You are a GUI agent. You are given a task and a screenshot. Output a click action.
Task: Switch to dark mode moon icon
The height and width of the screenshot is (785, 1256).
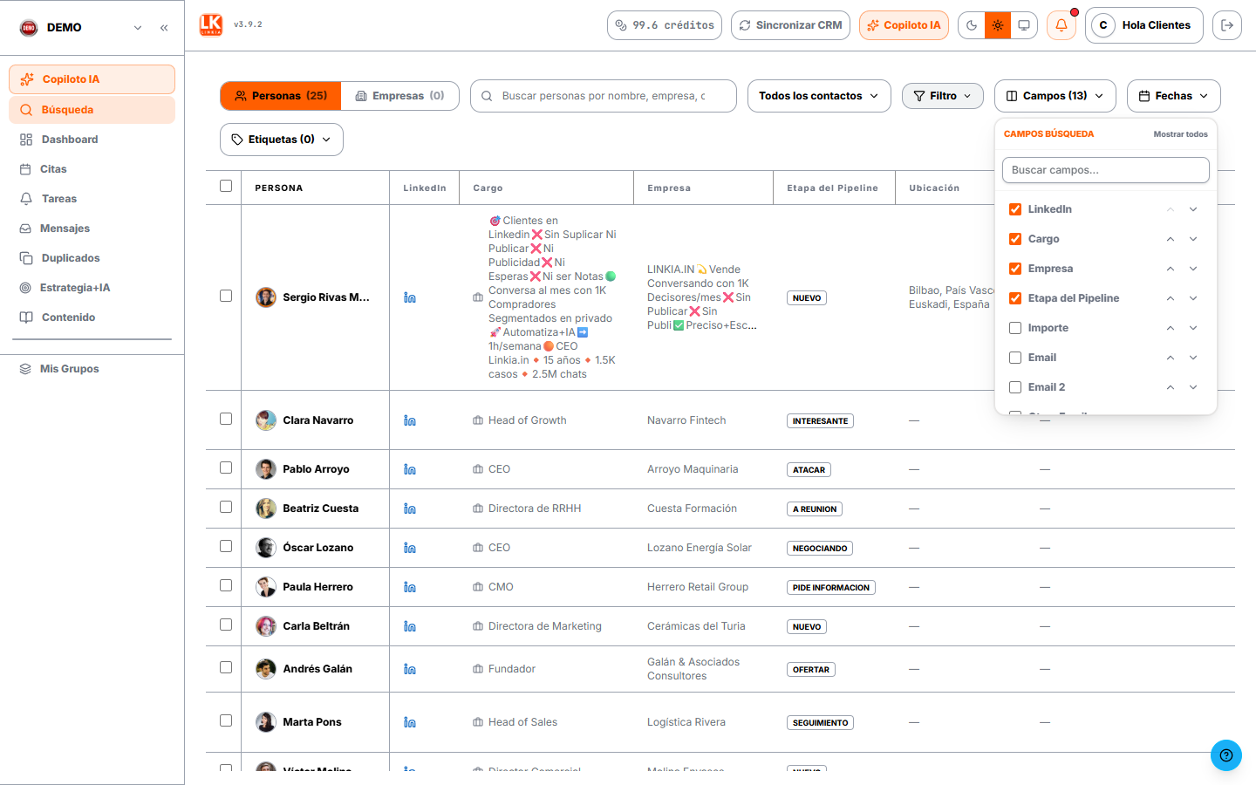point(972,25)
